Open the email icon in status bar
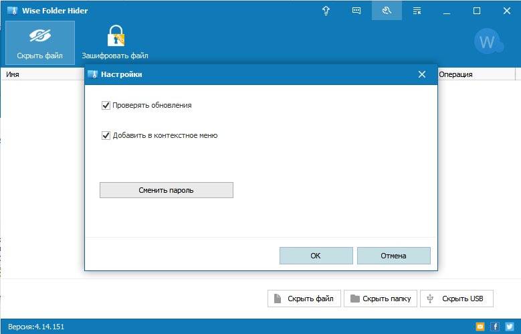This screenshot has height=334, width=521. [480, 327]
